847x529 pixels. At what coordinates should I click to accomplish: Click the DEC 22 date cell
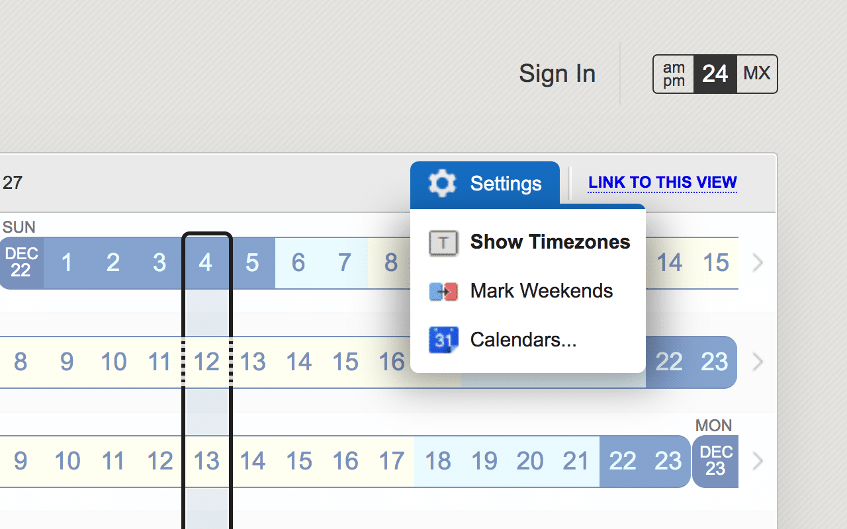(x=21, y=263)
